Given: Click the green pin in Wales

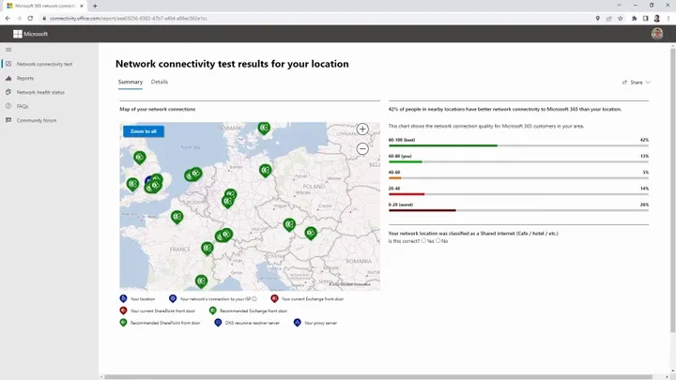Looking at the screenshot, I should coord(132,185).
